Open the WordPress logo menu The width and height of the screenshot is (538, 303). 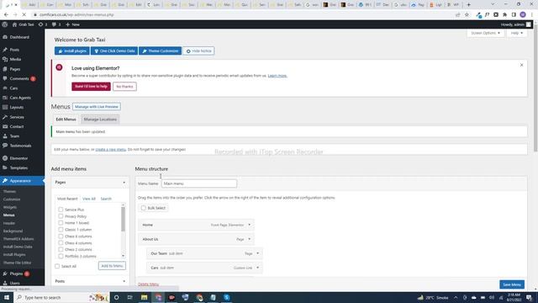click(x=5, y=24)
